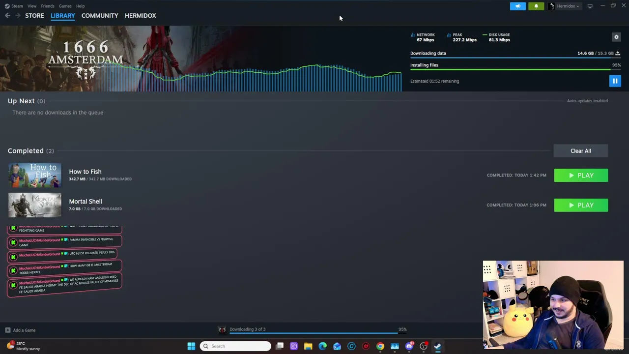Go forward with the navigation arrow

point(18,16)
